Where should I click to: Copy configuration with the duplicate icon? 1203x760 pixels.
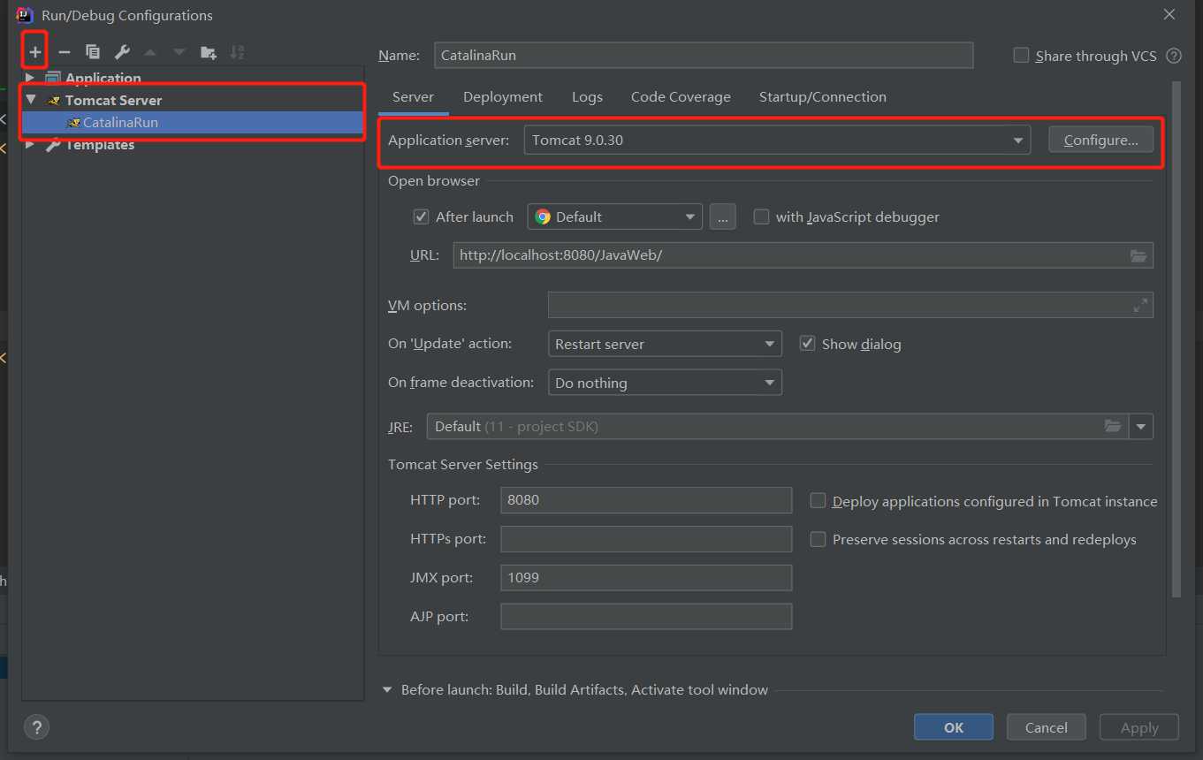[x=93, y=52]
